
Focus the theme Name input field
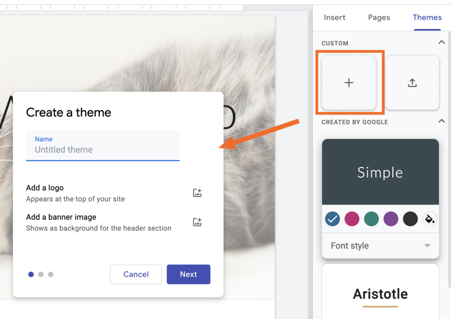pyautogui.click(x=103, y=146)
